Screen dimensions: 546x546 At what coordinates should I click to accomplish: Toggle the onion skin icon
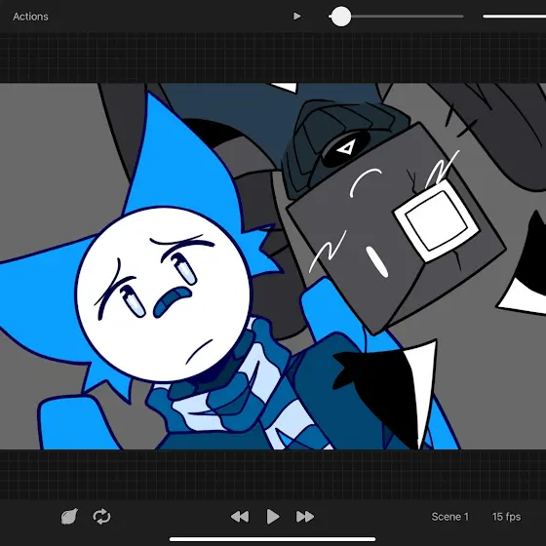pos(69,517)
